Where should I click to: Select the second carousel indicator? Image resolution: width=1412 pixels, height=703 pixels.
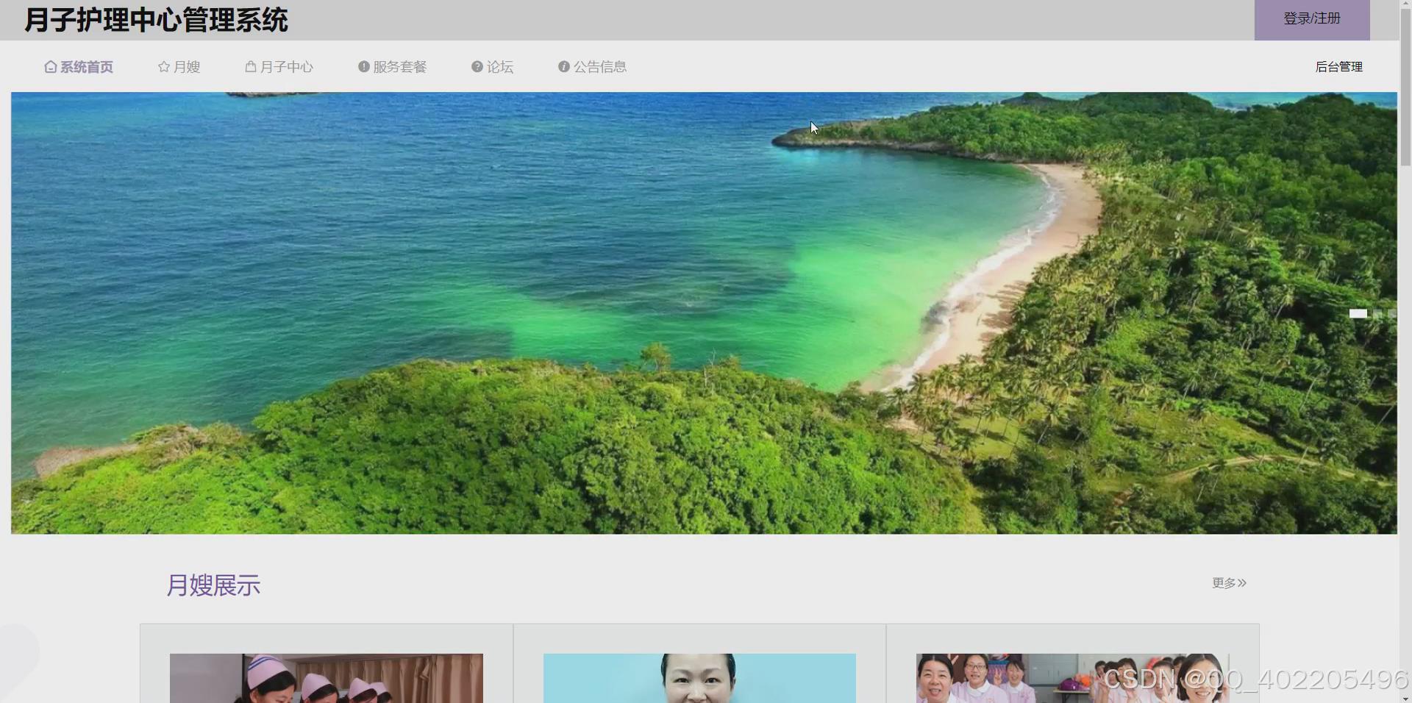coord(1377,313)
